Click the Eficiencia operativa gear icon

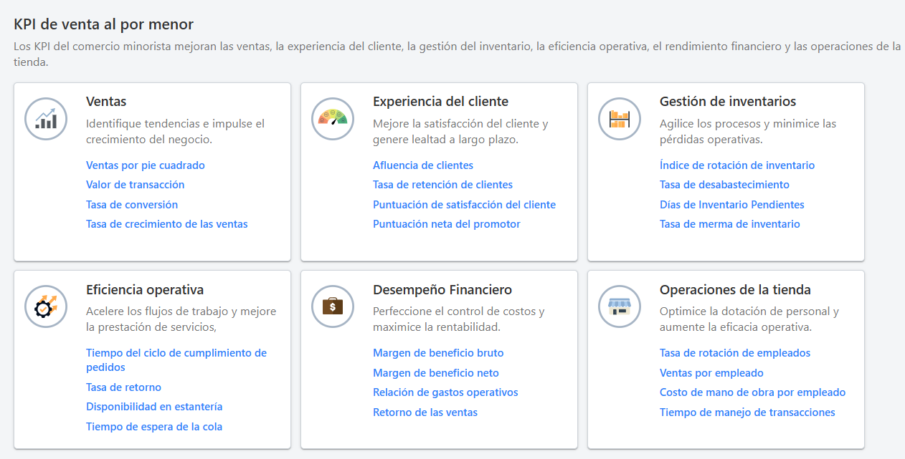[45, 306]
